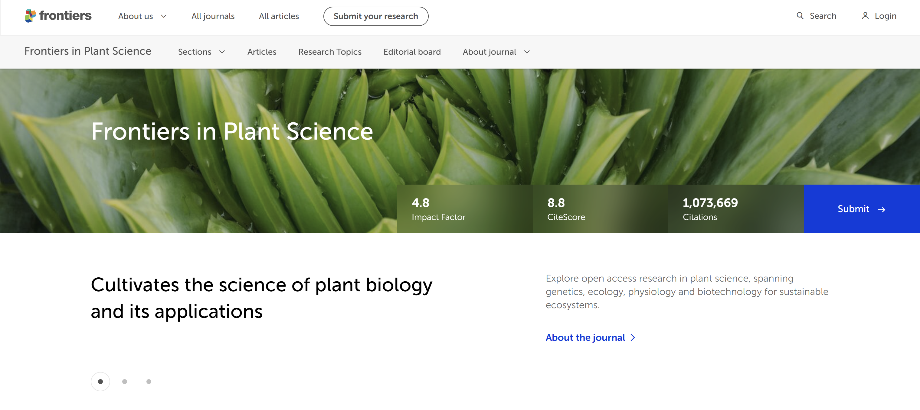Select the second carousel slide dot
This screenshot has height=410, width=920.
125,382
